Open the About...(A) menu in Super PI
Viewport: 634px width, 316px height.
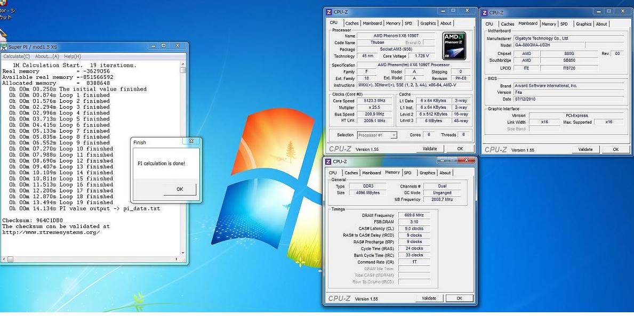coord(47,56)
